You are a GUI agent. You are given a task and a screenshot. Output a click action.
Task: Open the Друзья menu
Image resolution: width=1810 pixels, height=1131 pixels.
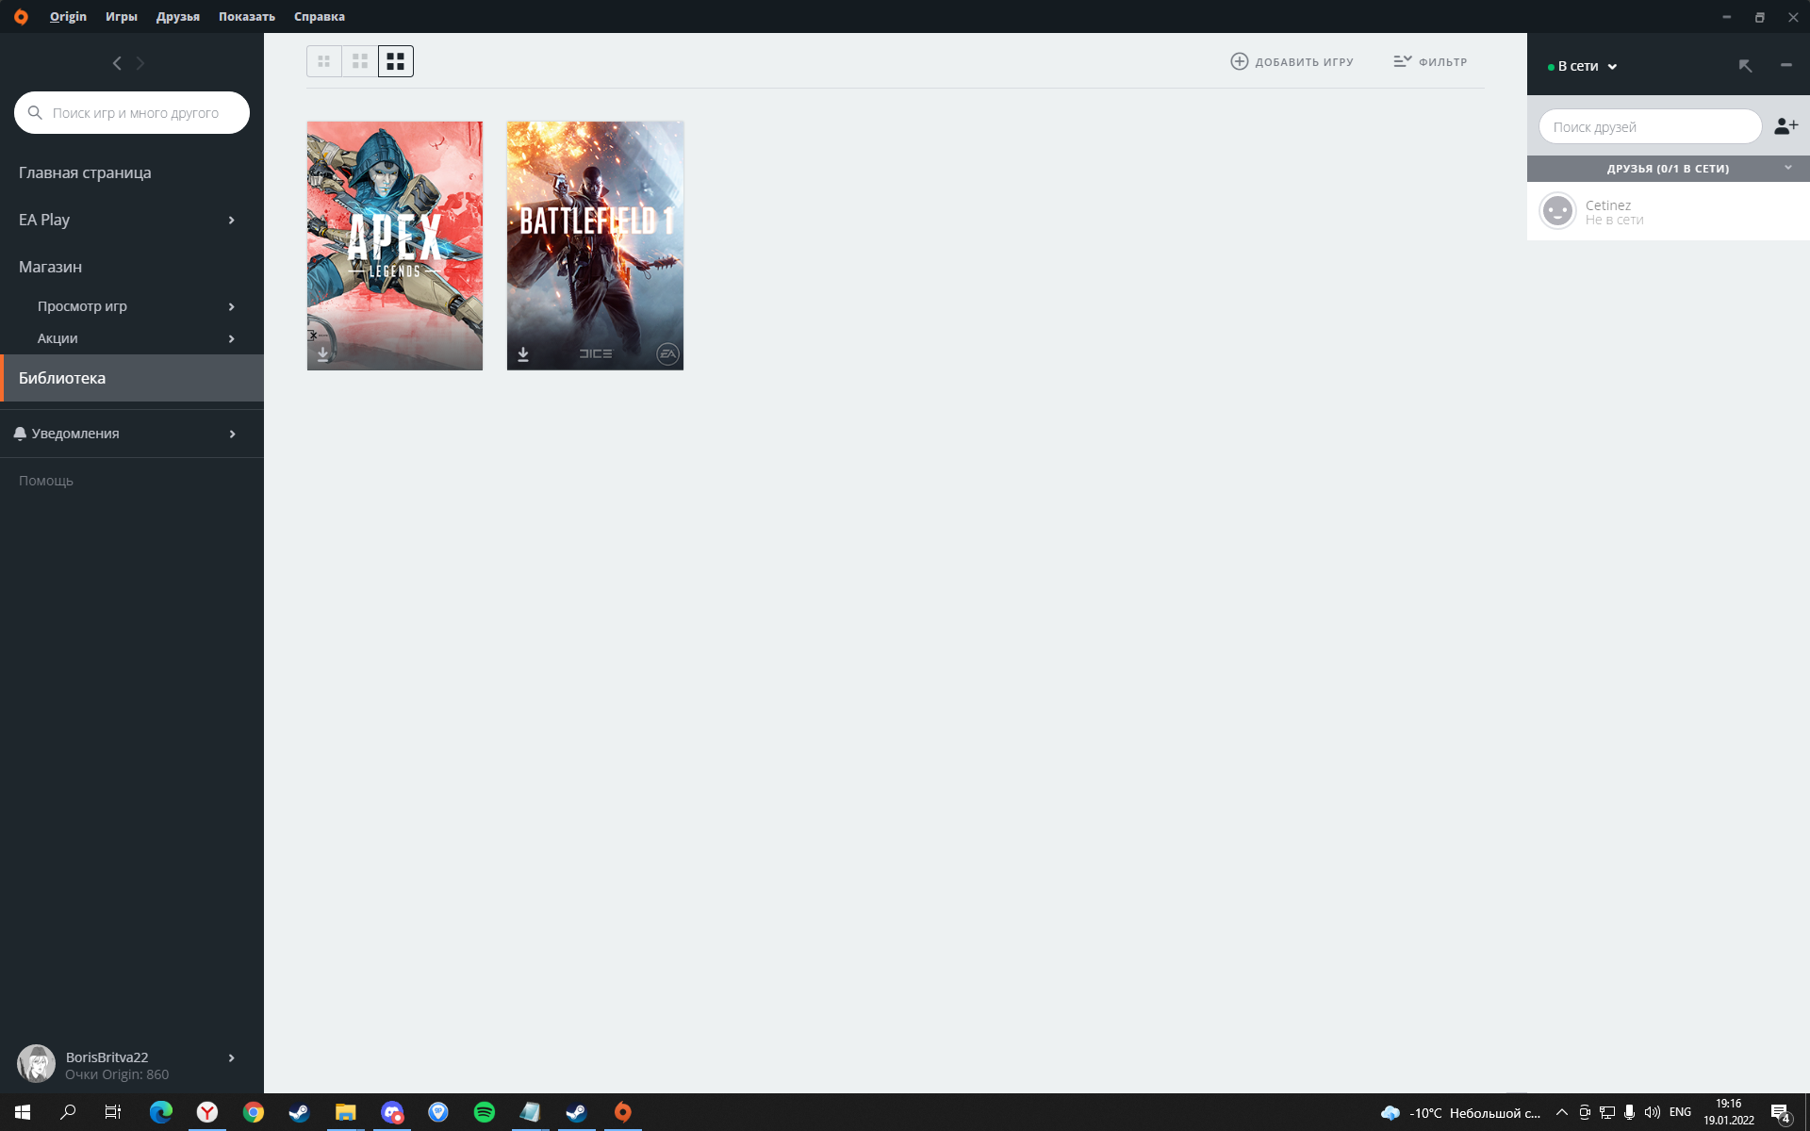(x=177, y=16)
